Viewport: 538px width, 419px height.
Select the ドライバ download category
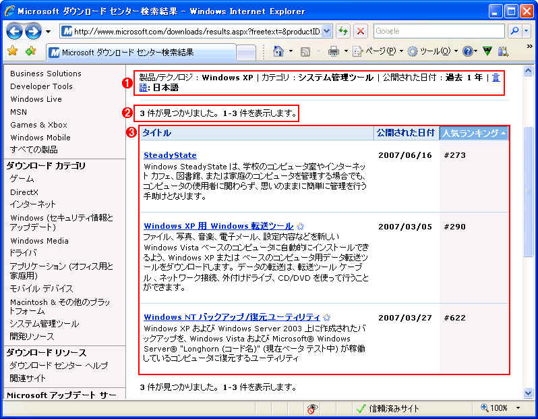click(23, 253)
